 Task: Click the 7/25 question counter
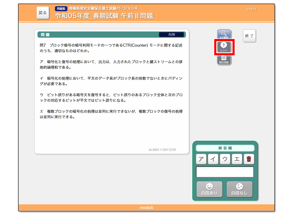pos(171,35)
